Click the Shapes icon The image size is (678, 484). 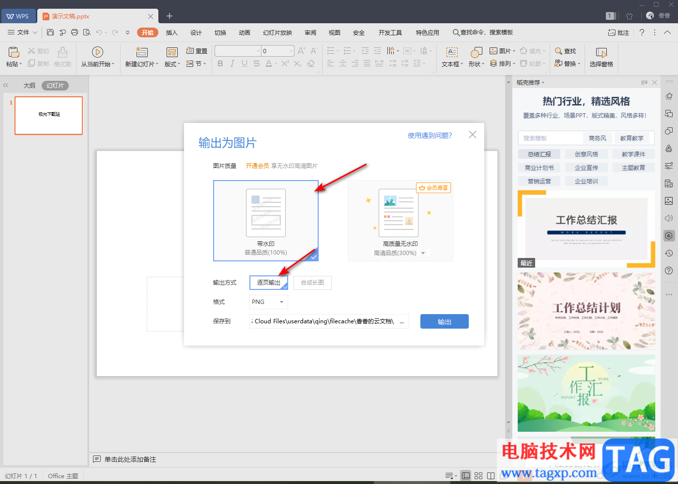click(476, 52)
